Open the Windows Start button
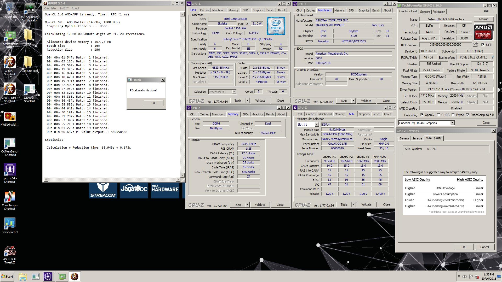This screenshot has height=282, width=502. coord(7,277)
